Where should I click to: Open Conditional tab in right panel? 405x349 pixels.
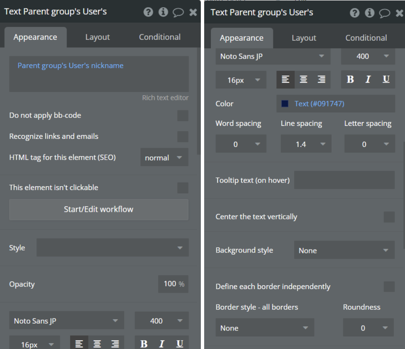click(366, 38)
